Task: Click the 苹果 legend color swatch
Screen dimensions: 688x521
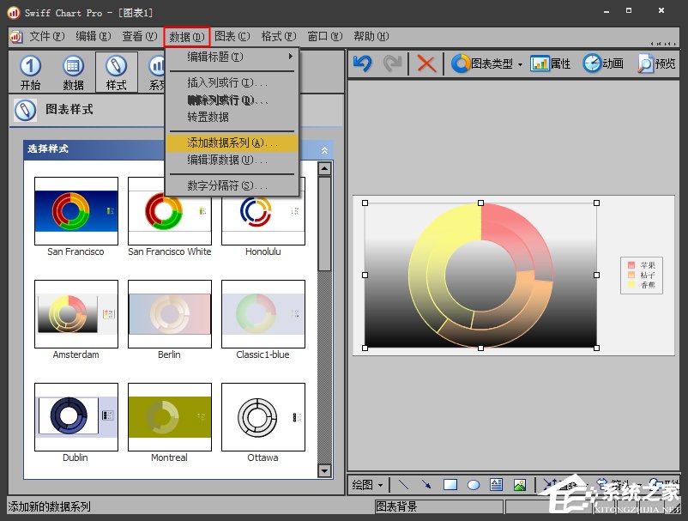Action: click(631, 265)
